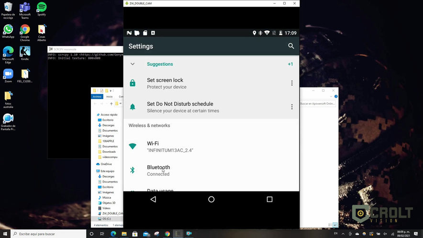Image resolution: width=423 pixels, height=238 pixels.
Task: Open the Settings search magnifier icon
Action: (291, 46)
